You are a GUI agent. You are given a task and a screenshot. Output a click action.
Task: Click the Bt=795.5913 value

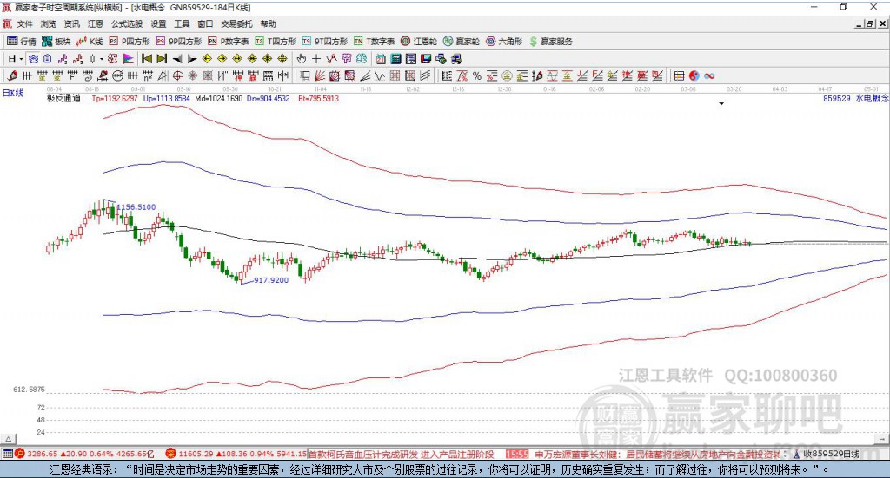pyautogui.click(x=318, y=99)
